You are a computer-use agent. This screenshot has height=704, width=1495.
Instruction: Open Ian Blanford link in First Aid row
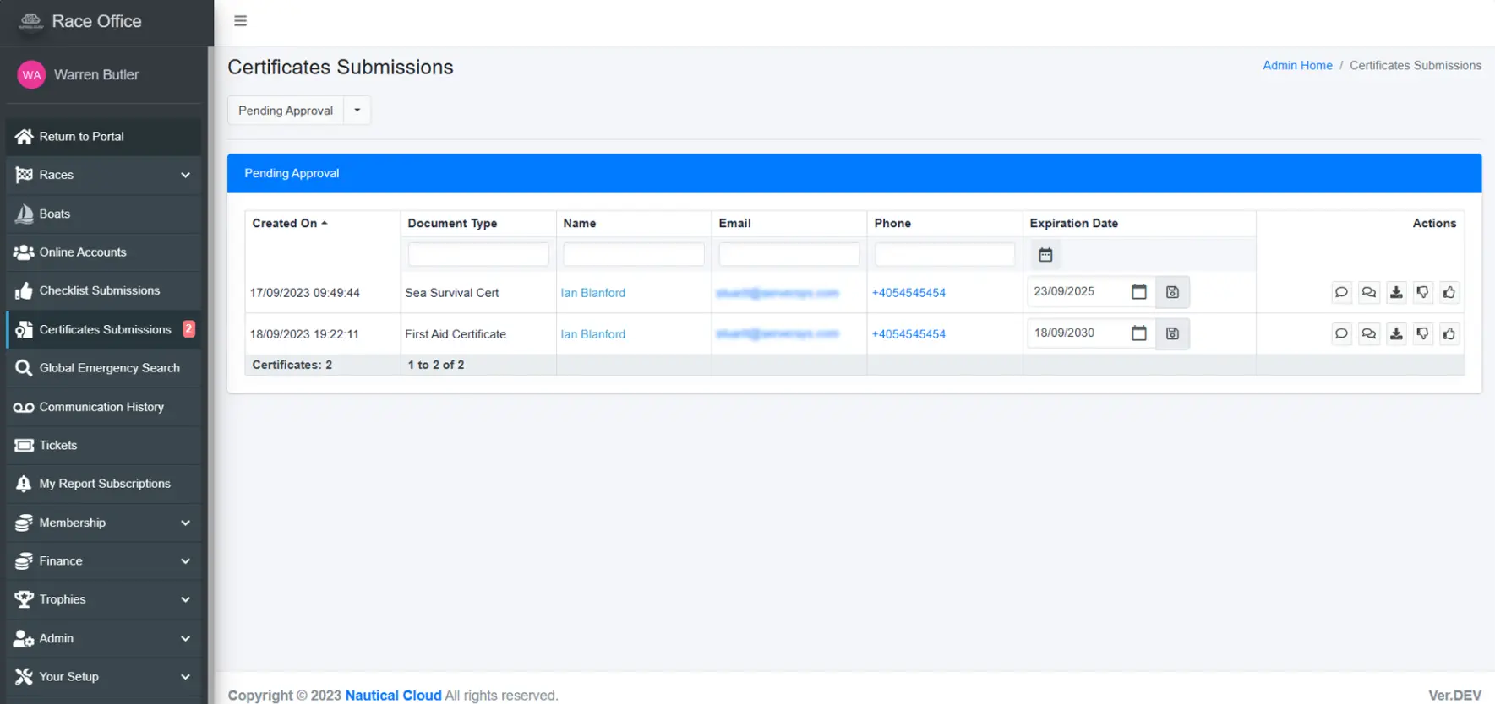tap(593, 334)
